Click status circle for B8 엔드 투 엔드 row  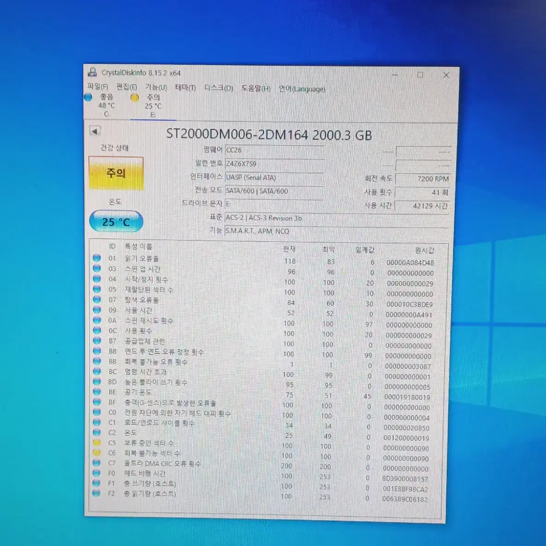(x=97, y=350)
